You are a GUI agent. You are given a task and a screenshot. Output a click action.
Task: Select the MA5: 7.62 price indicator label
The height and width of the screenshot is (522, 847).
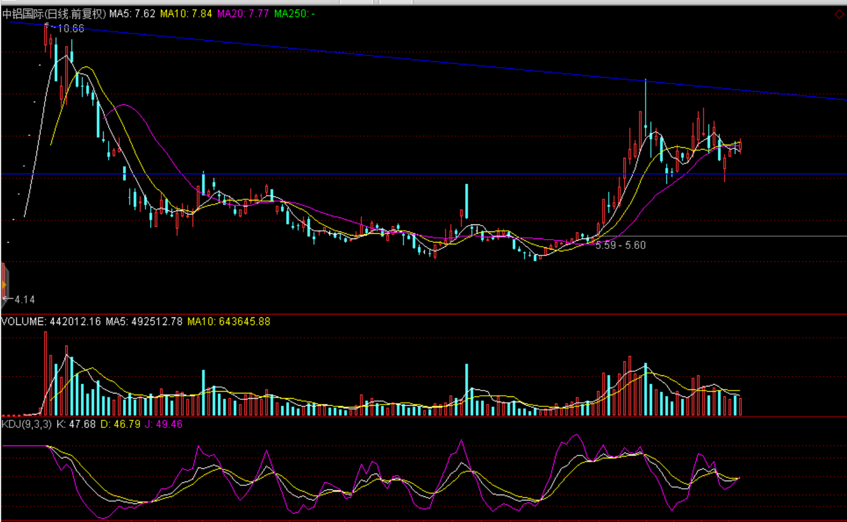pos(132,13)
